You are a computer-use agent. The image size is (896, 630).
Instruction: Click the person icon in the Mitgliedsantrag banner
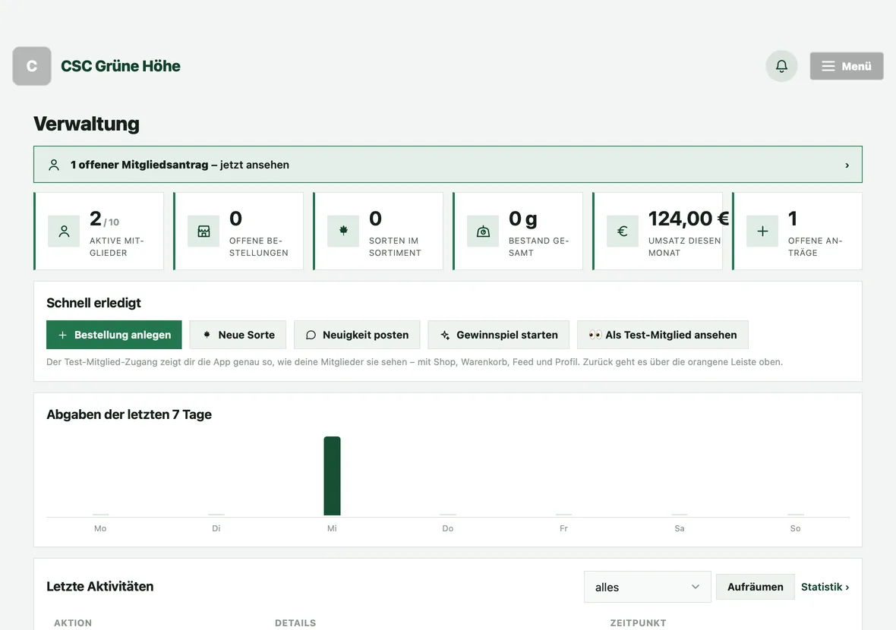pos(54,165)
